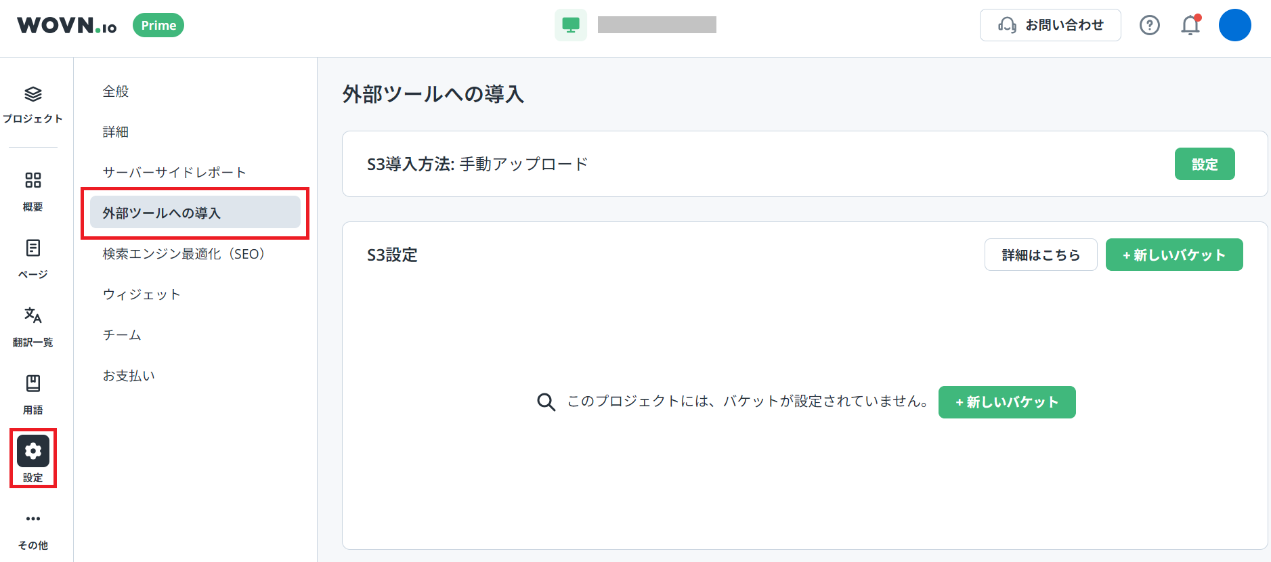Click the 詳細はこちら button
This screenshot has height=562, width=1271.
[1040, 255]
